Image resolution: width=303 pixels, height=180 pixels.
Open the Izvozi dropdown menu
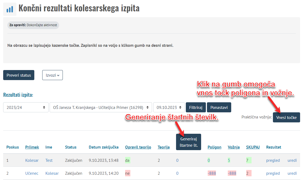(x=52, y=75)
